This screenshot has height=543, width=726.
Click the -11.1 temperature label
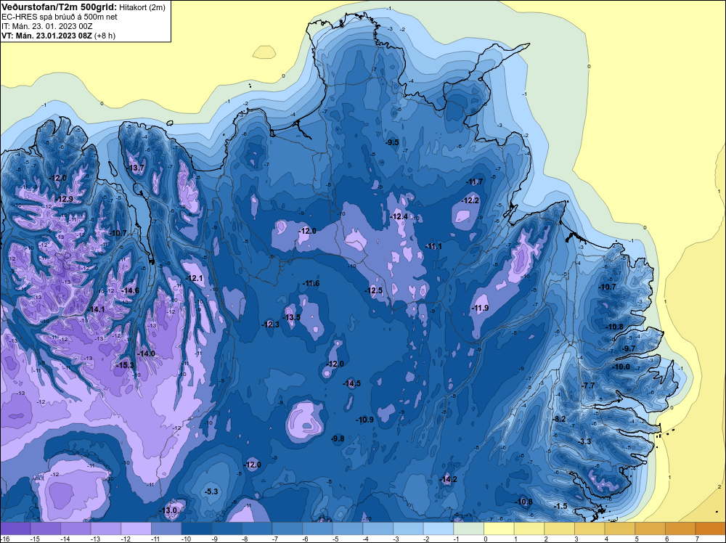click(434, 247)
